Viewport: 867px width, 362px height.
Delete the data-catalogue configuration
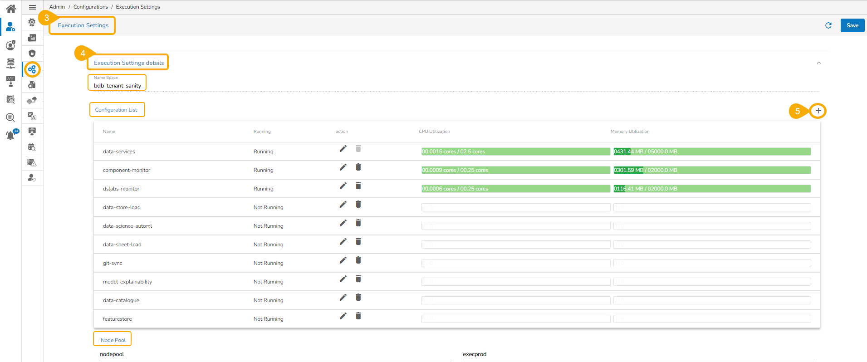[x=358, y=298]
